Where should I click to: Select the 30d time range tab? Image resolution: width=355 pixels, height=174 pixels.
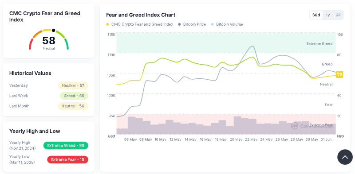[316, 15]
